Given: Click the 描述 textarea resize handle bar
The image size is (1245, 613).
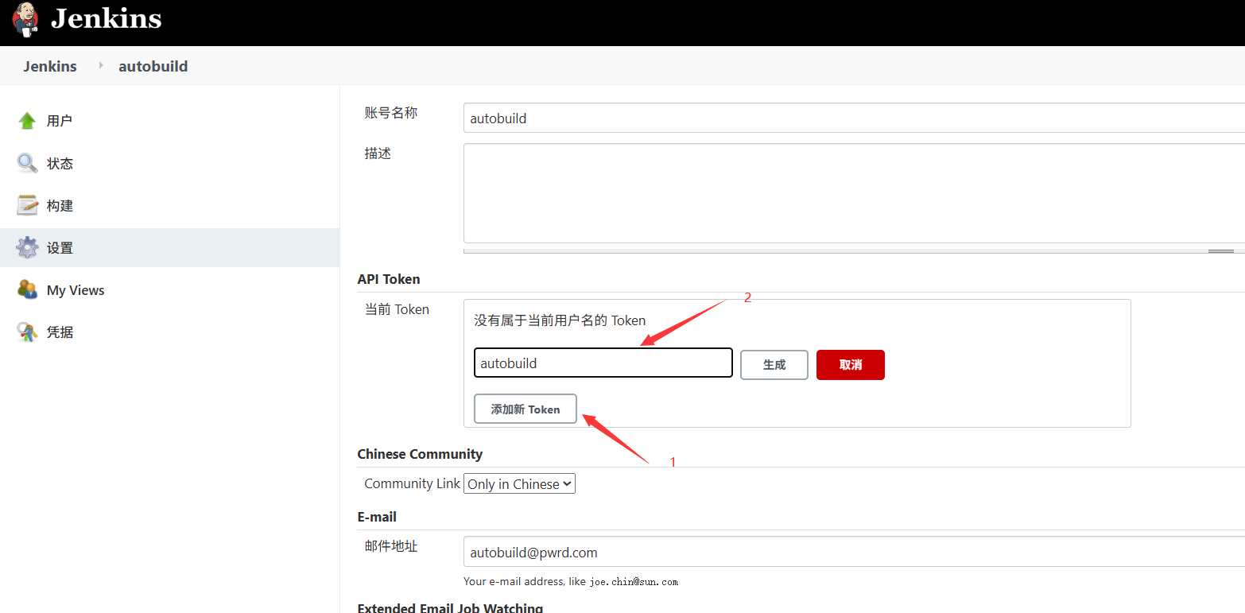Looking at the screenshot, I should (x=854, y=250).
